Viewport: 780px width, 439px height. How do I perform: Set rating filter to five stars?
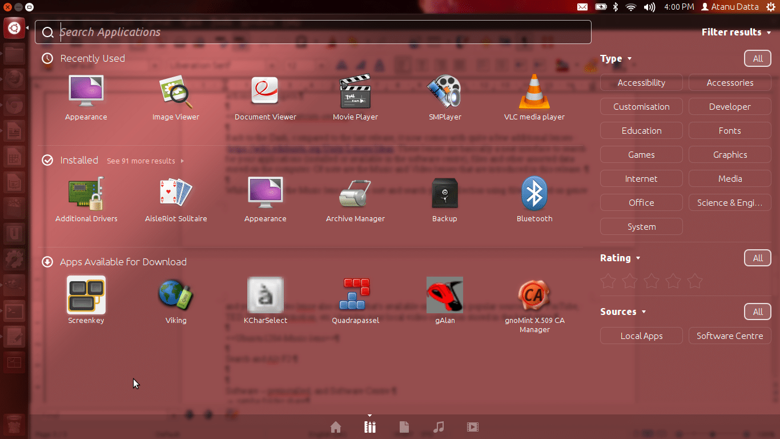click(694, 281)
